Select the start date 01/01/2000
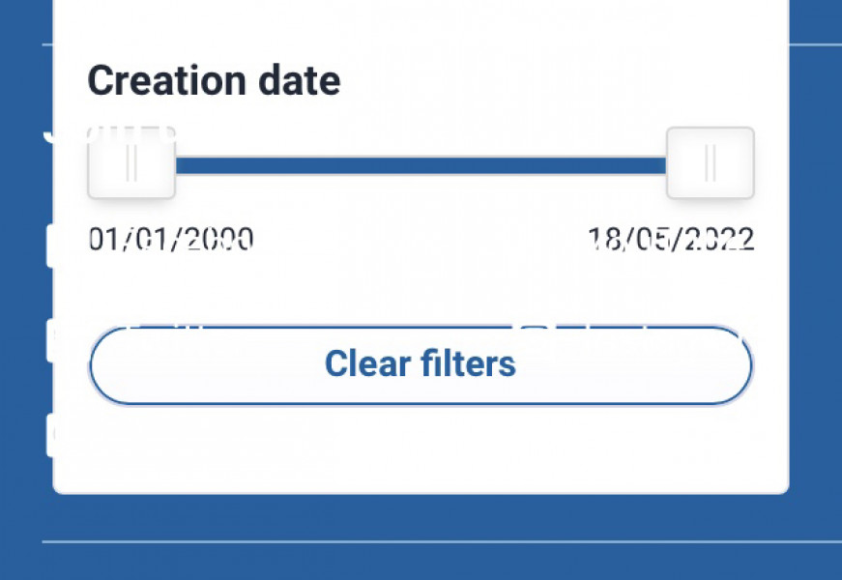The height and width of the screenshot is (580, 842). pyautogui.click(x=169, y=237)
